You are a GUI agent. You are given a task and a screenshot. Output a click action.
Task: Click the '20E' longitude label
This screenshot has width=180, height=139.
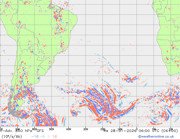point(171,129)
